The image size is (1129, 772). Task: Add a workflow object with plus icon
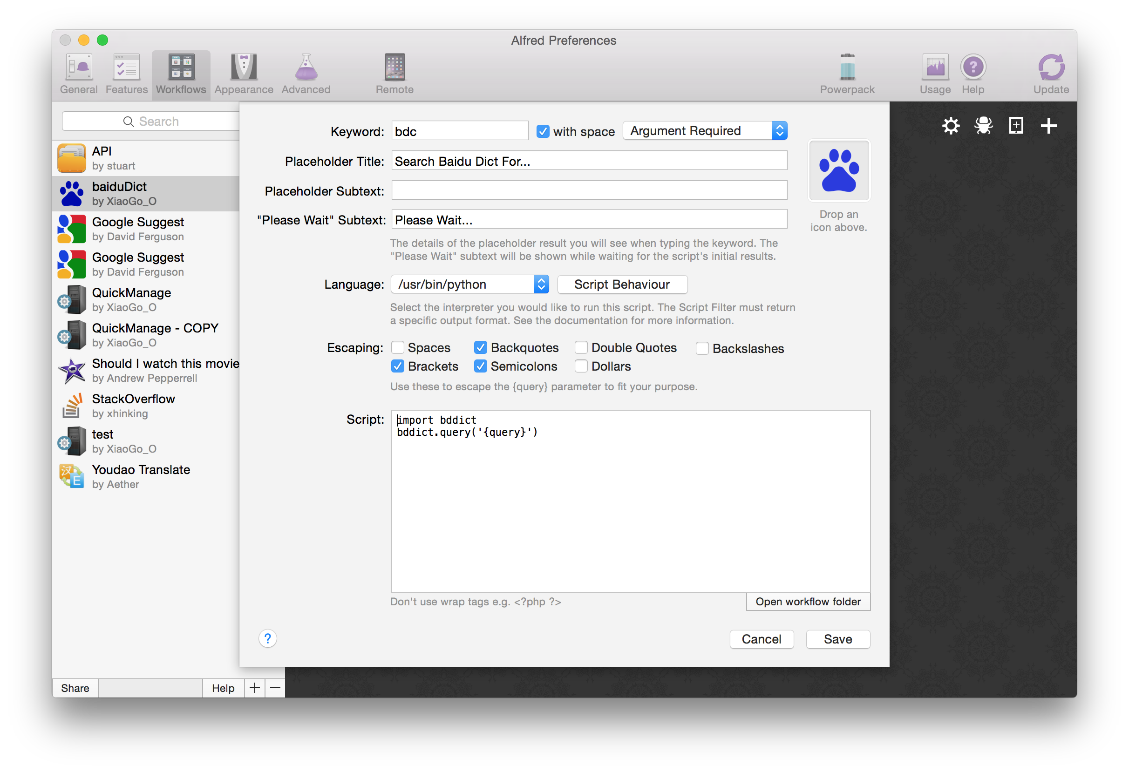click(x=1048, y=126)
